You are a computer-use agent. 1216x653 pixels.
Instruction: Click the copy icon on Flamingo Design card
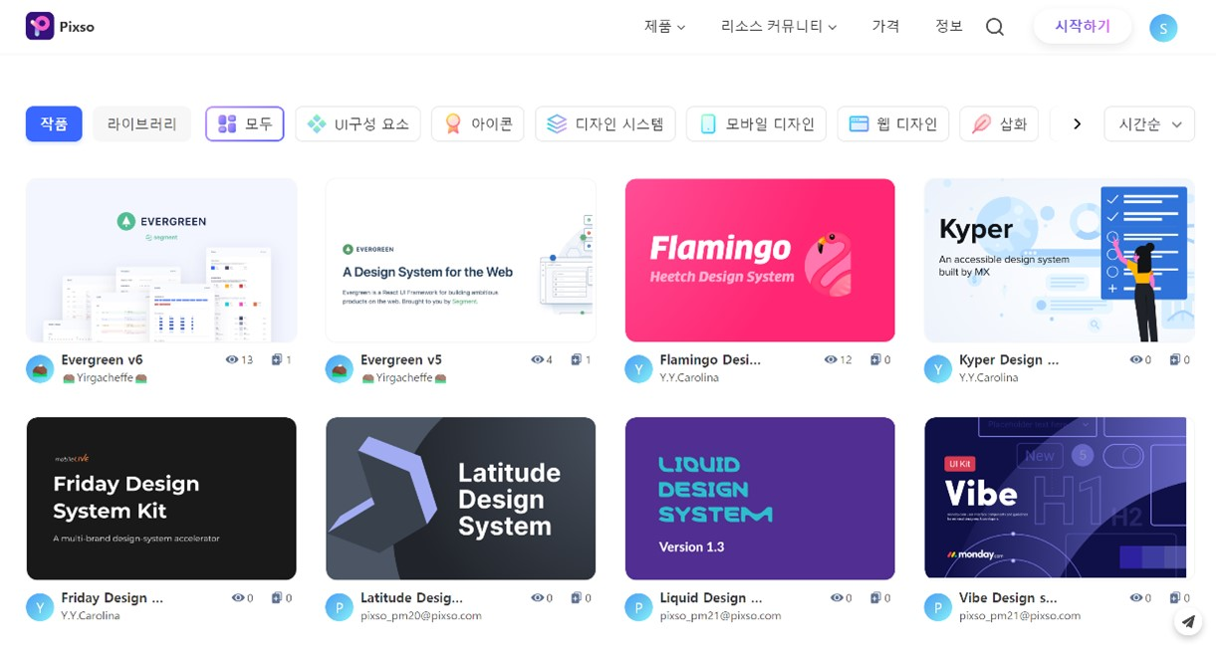(875, 359)
